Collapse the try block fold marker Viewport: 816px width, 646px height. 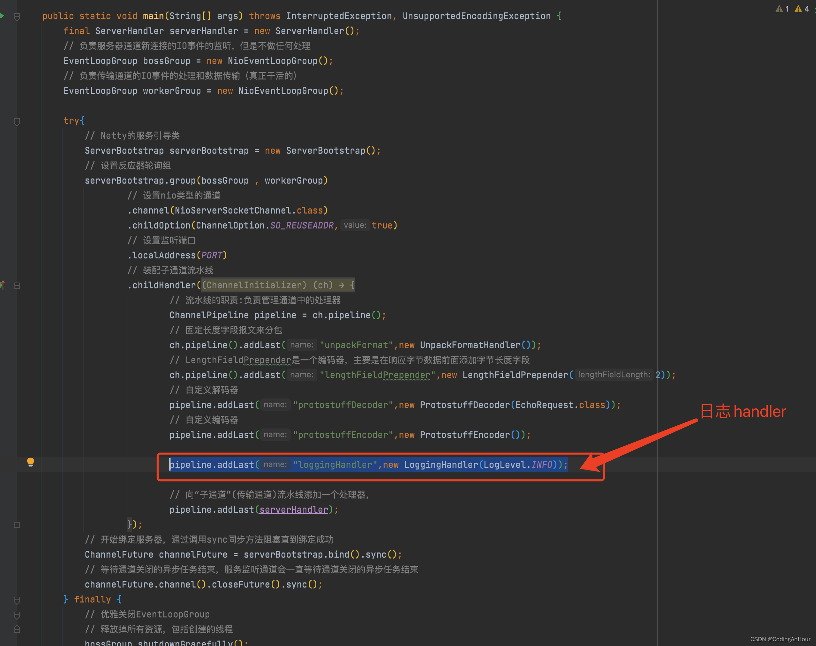[17, 121]
